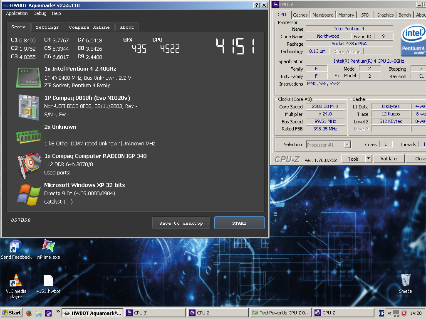
Task: Click the START benchmark button
Action: click(x=239, y=223)
